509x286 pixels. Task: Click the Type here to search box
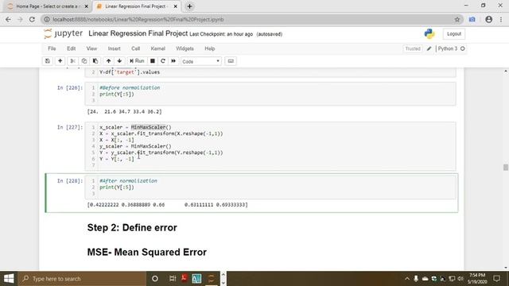pyautogui.click(x=82, y=279)
